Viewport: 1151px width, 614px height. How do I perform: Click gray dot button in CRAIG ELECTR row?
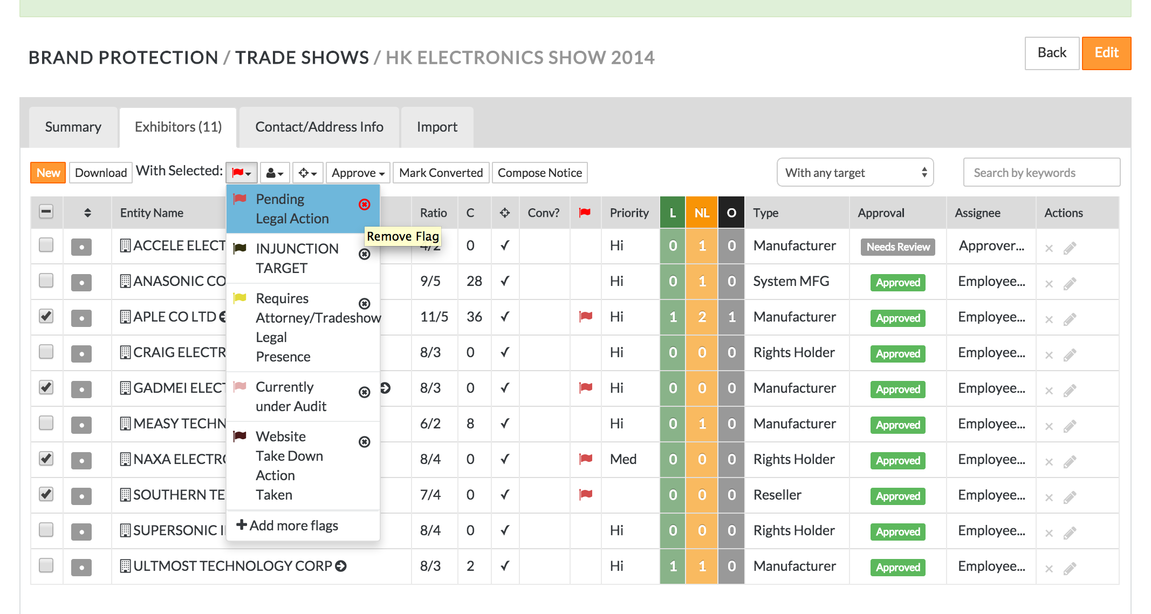click(81, 353)
